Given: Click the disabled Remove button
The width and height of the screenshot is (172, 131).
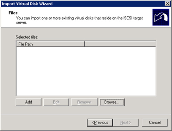Looking at the screenshot, I should (84, 102).
